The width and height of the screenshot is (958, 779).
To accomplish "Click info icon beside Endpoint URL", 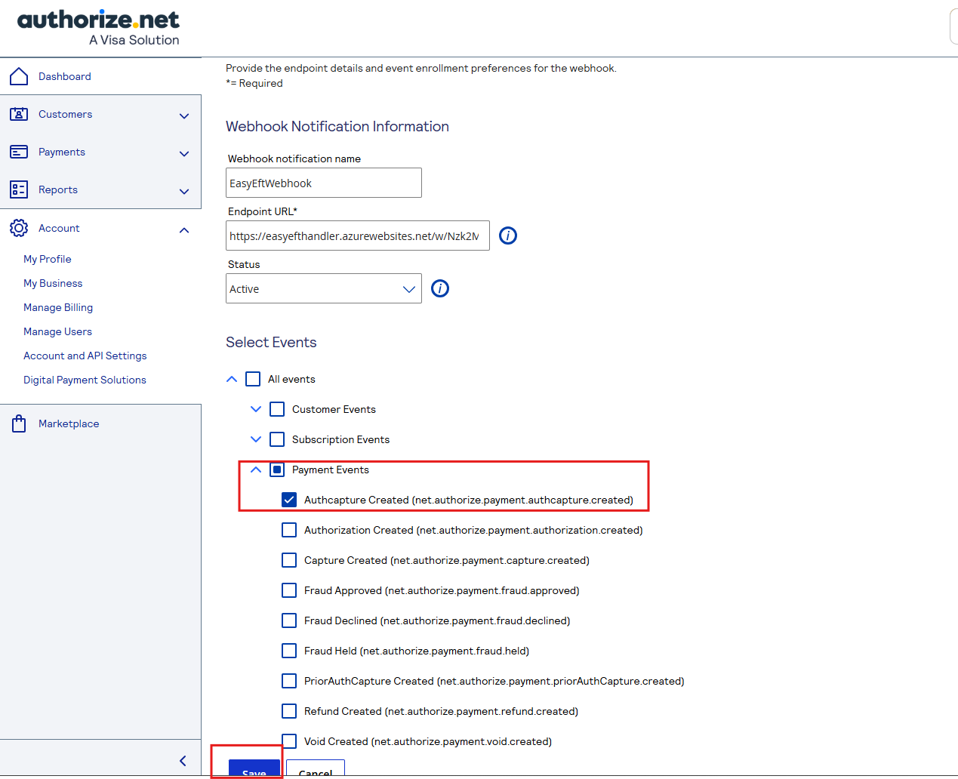I will pos(508,236).
